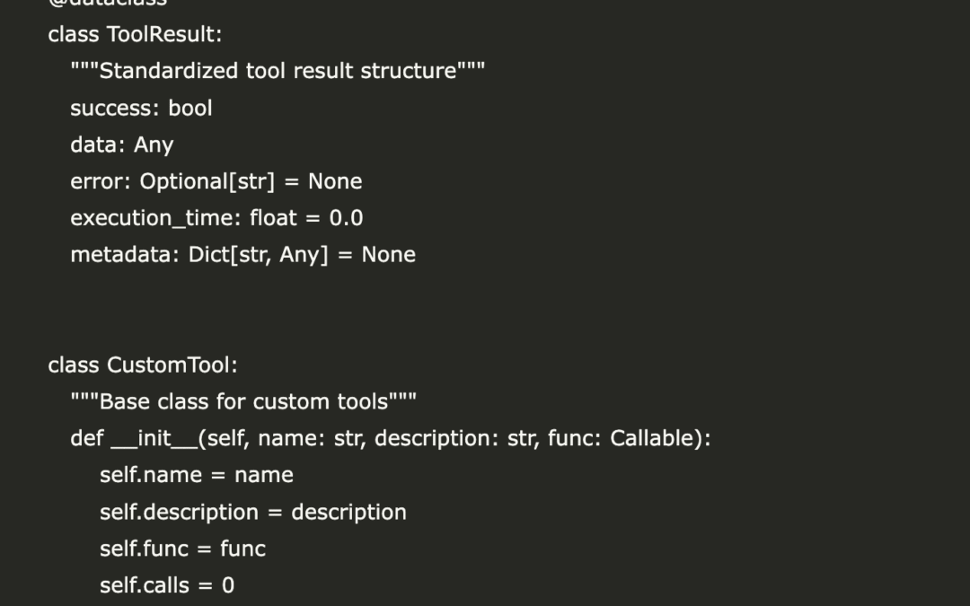Click the self.func assignment target
The image size is (970, 606).
[144, 549]
